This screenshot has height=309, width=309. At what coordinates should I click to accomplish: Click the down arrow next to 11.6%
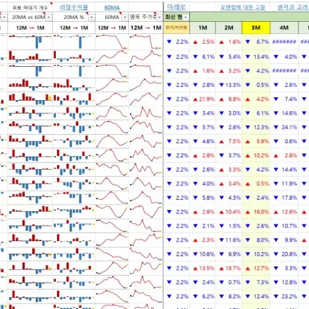click(222, 240)
